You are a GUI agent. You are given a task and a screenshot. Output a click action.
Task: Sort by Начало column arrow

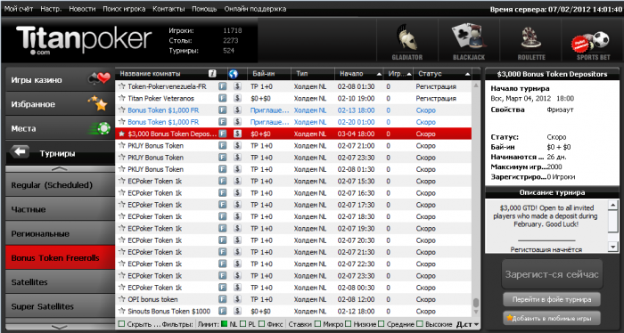point(379,74)
